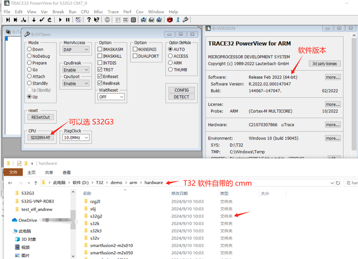Click the context help pointer icon
Image resolution: width=358 pixels, height=259 pixels.
97,20
